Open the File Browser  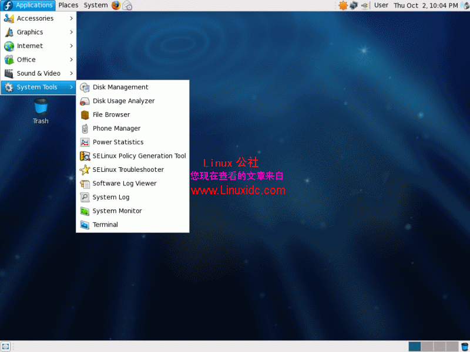(112, 114)
